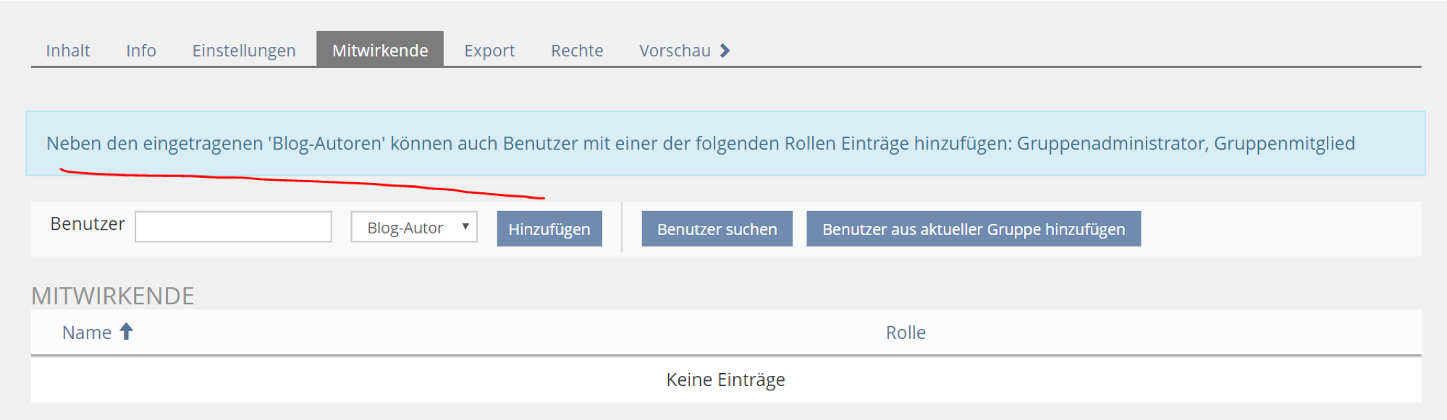Click the ascending sort arrow next to Name
The height and width of the screenshot is (420, 1447).
[127, 332]
